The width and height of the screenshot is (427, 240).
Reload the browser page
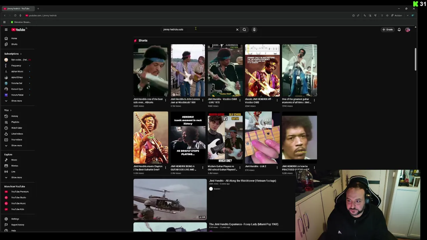[15, 15]
